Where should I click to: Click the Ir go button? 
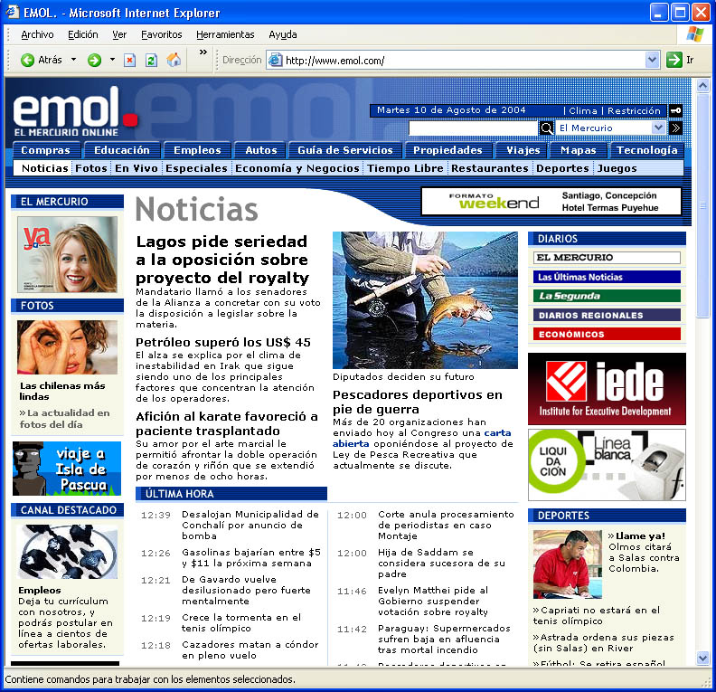[680, 60]
